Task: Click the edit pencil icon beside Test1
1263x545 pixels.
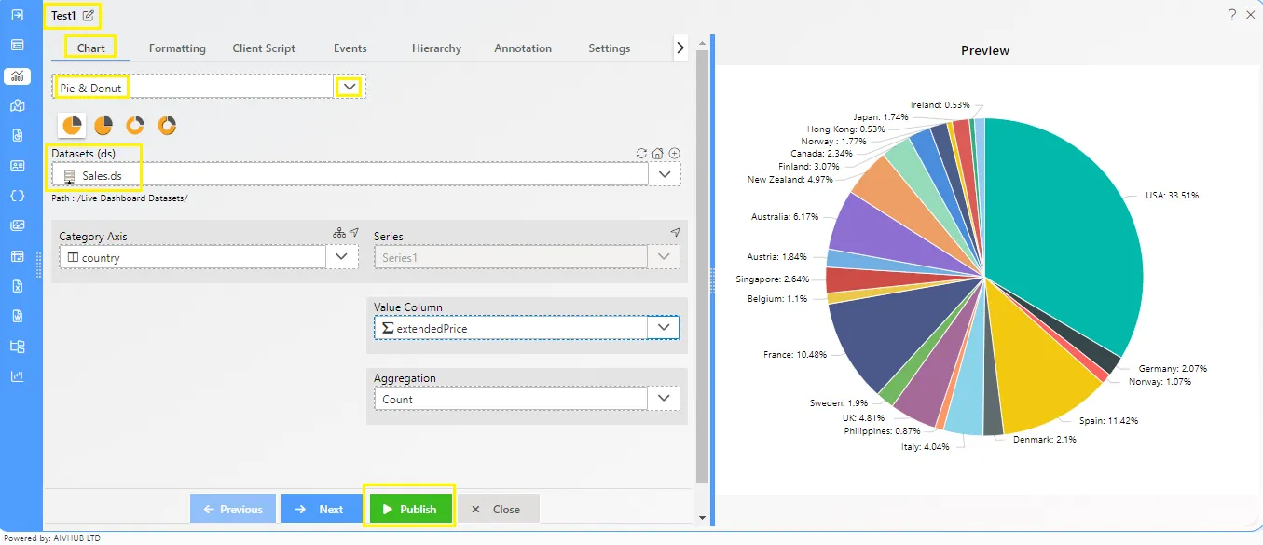Action: [89, 16]
